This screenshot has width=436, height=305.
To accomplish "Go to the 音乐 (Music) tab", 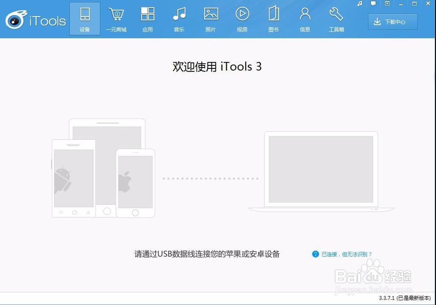I will pos(179,19).
